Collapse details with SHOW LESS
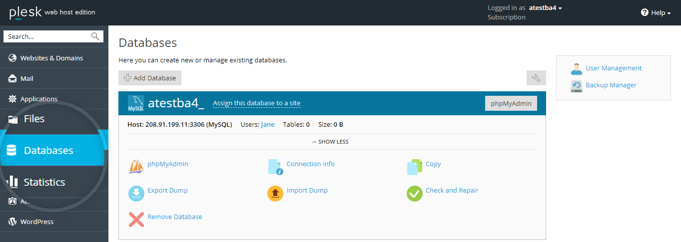681x242 pixels. click(330, 142)
